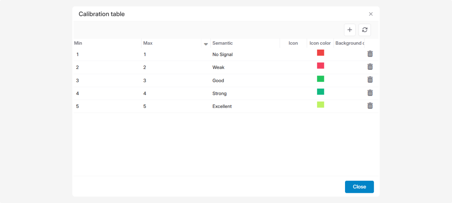
Task: Open the Weak row icon color swatch
Action: pos(321,66)
